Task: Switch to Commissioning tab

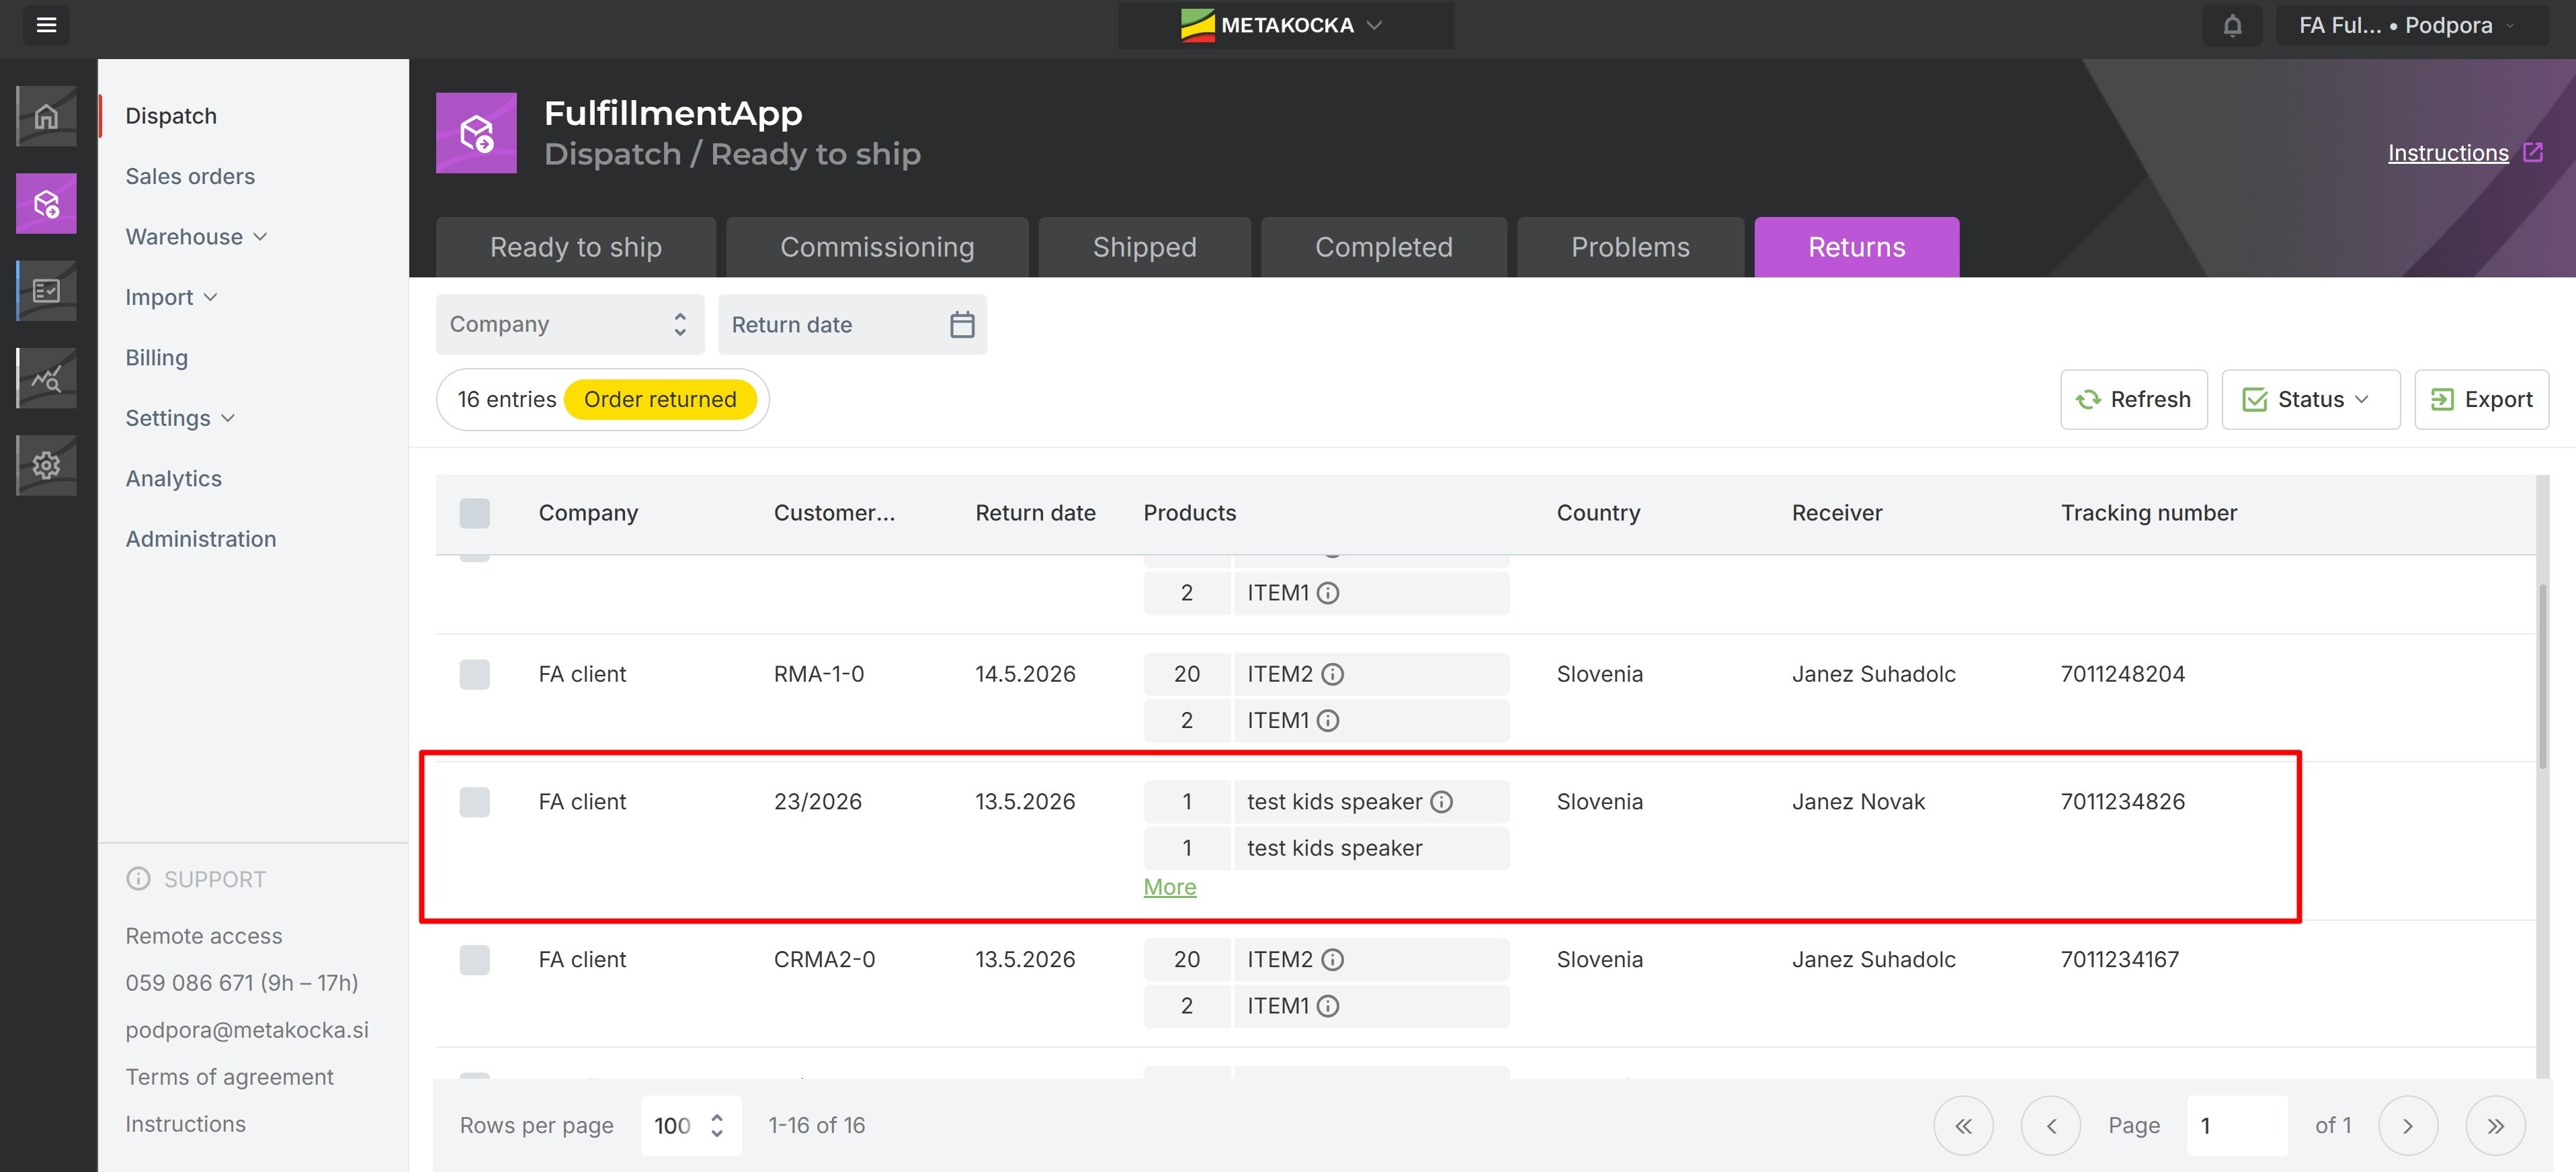Action: pos(877,246)
